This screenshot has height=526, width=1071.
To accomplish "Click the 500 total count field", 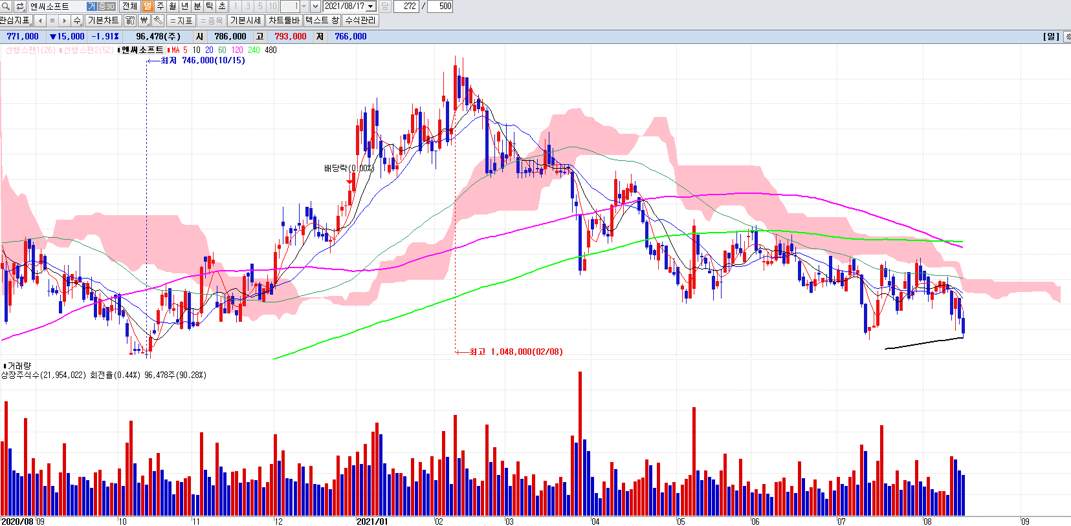I will tap(440, 6).
